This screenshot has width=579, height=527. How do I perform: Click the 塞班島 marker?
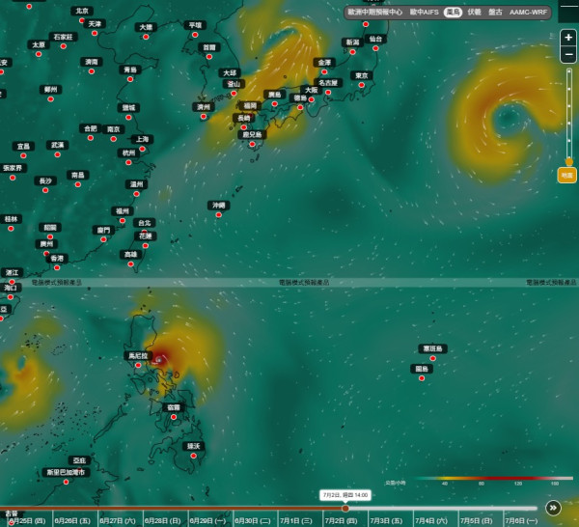[x=432, y=358]
